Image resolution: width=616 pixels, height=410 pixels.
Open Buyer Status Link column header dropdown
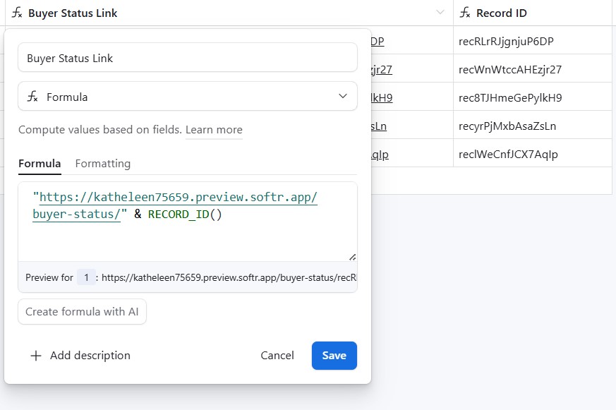[x=440, y=13]
